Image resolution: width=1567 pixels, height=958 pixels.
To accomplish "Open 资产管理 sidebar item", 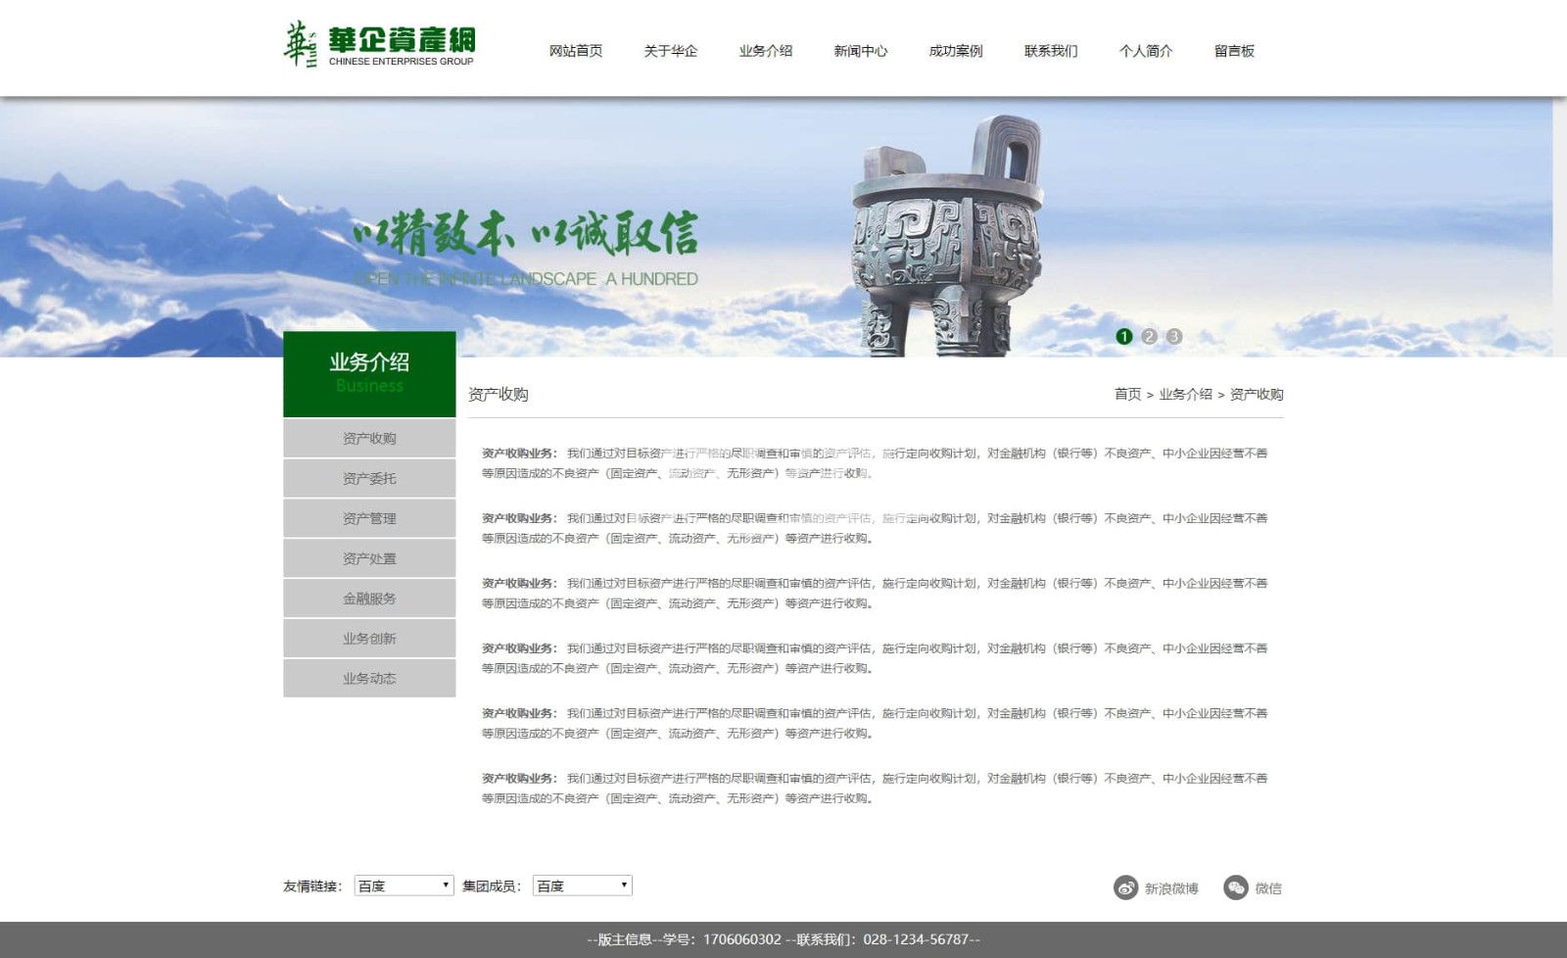I will (x=369, y=518).
